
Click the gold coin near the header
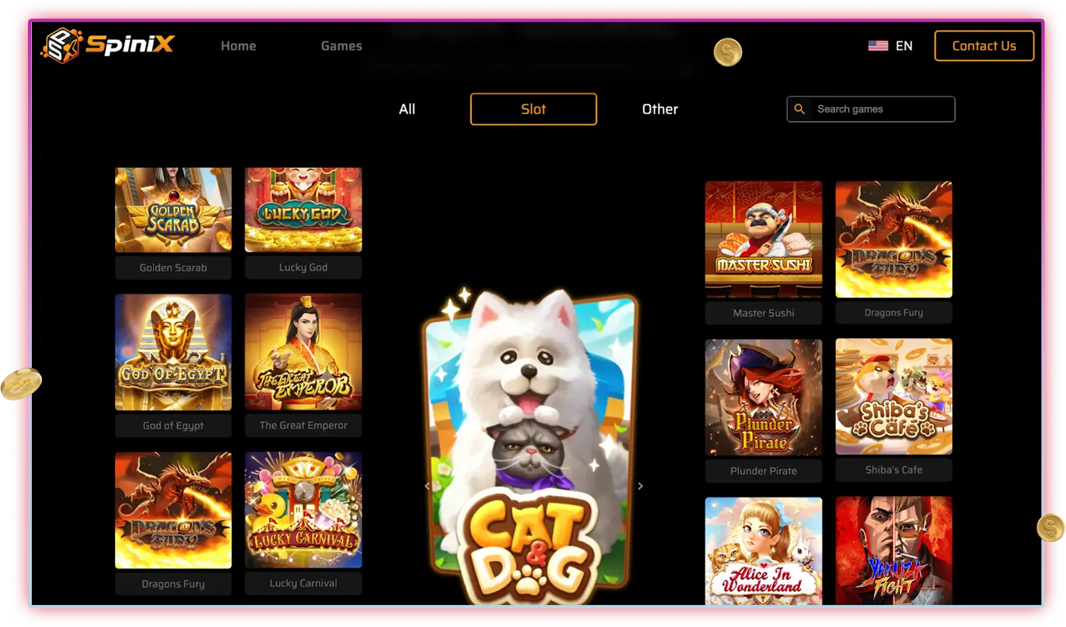728,52
